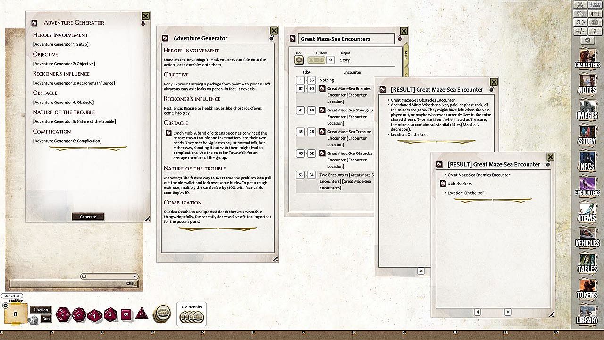This screenshot has width=604, height=340.
Task: Open Great Maze-Sea Enemies Encounter link icon
Action: [x=323, y=88]
